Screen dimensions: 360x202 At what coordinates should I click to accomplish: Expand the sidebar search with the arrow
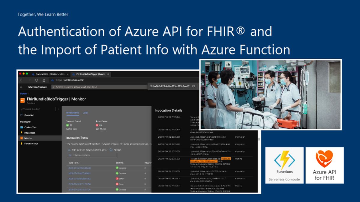point(59,109)
